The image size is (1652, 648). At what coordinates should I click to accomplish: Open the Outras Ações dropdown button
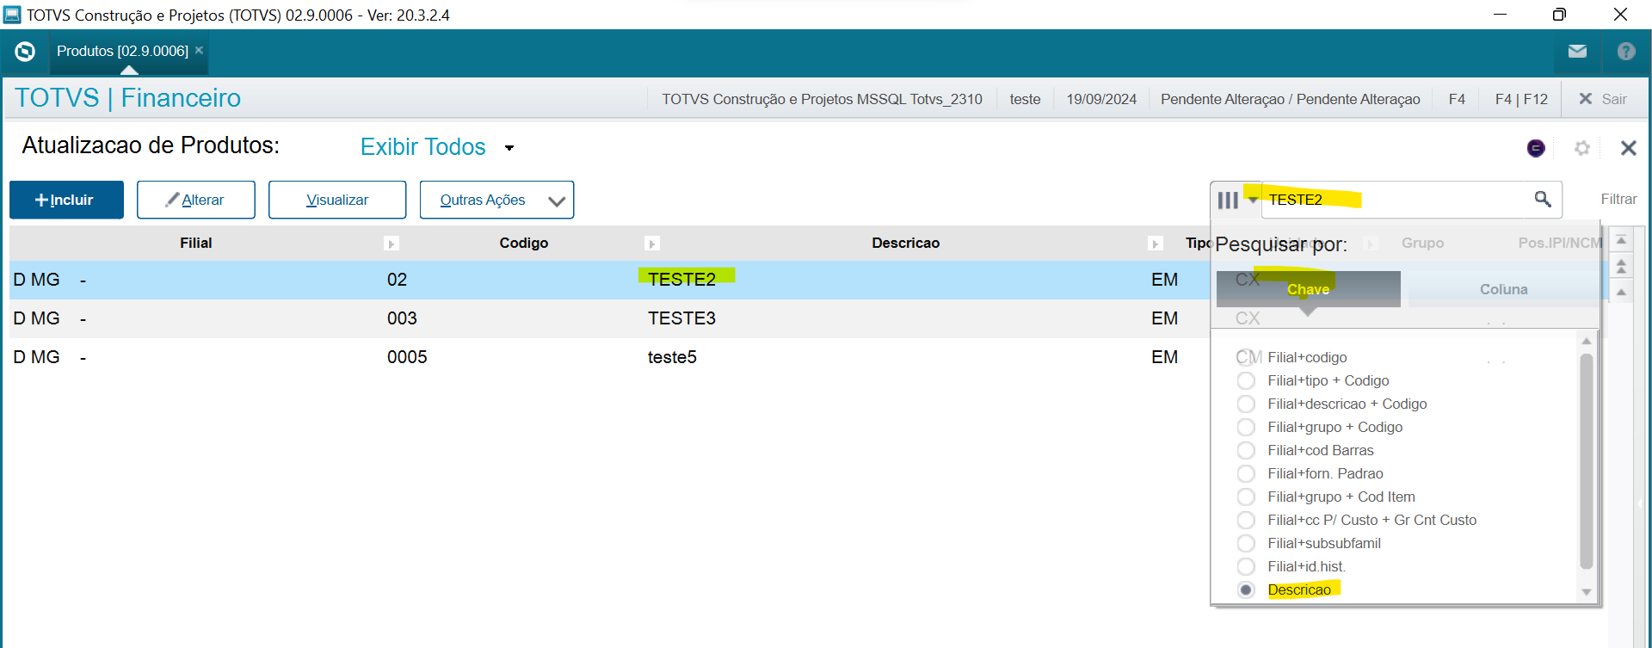(x=496, y=200)
